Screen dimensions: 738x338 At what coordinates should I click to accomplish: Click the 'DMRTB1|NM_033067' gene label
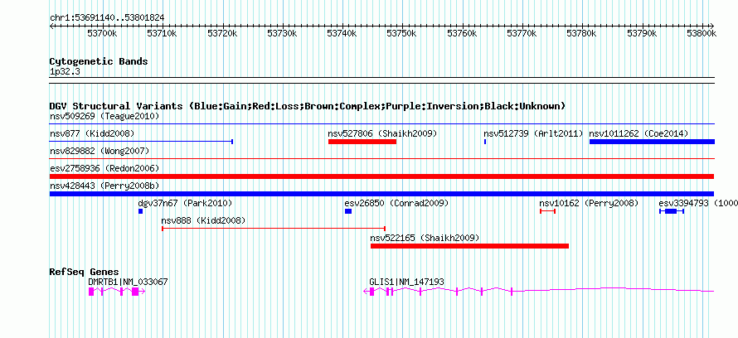coord(128,282)
